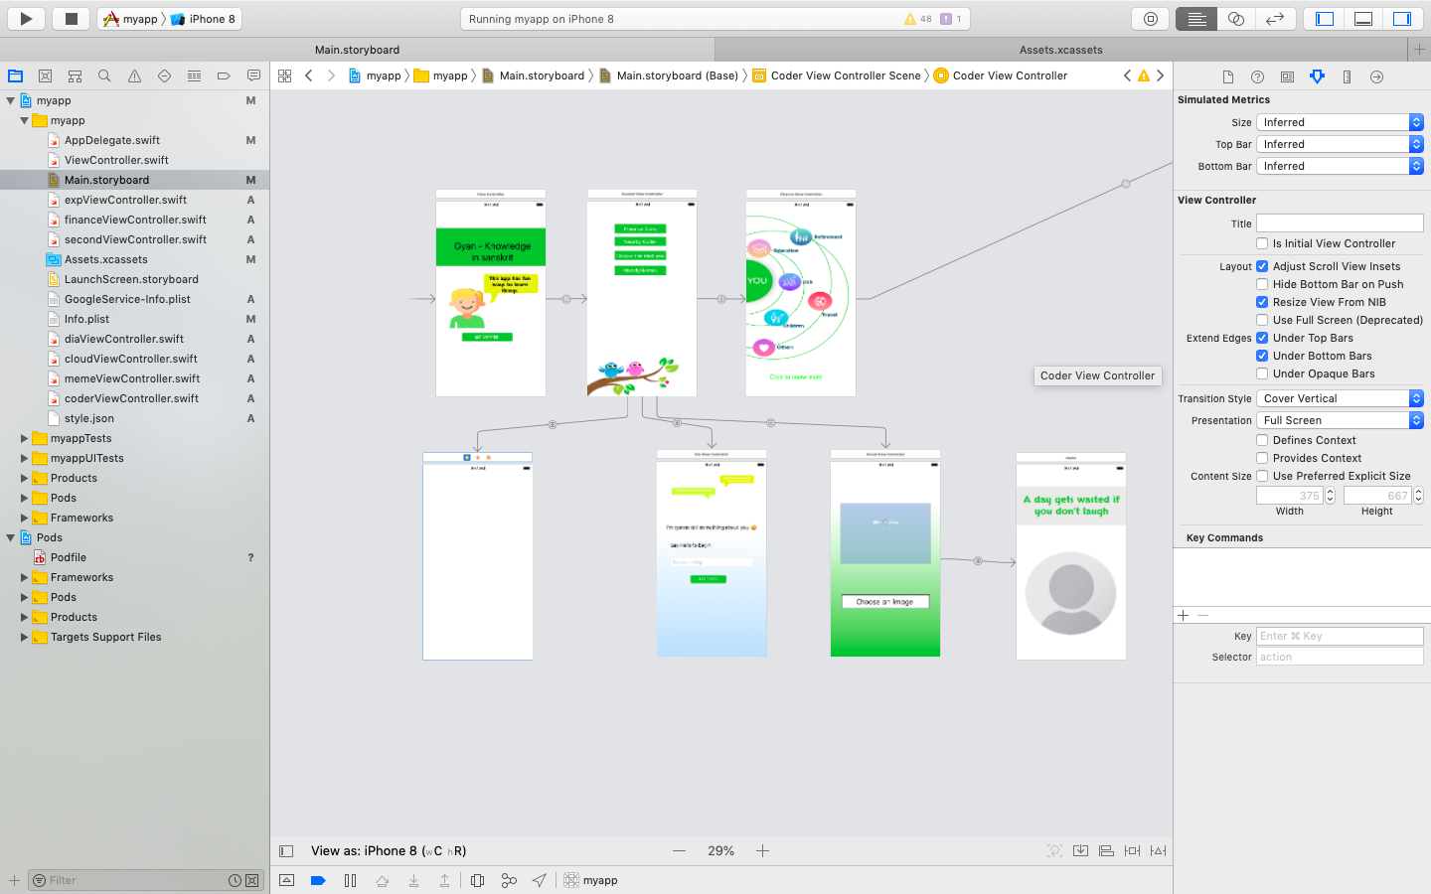Click View as: iPhone 8 button
The height and width of the screenshot is (894, 1431).
point(389,850)
